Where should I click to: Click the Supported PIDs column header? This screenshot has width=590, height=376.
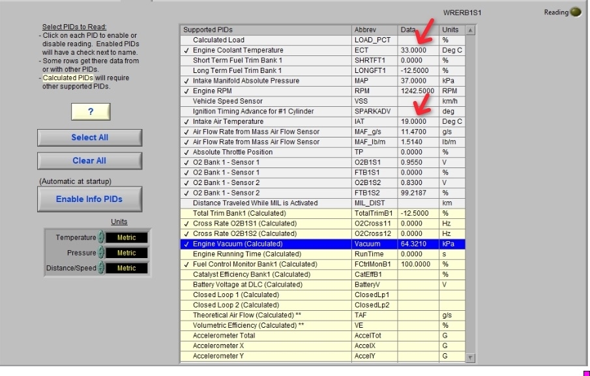pos(265,30)
